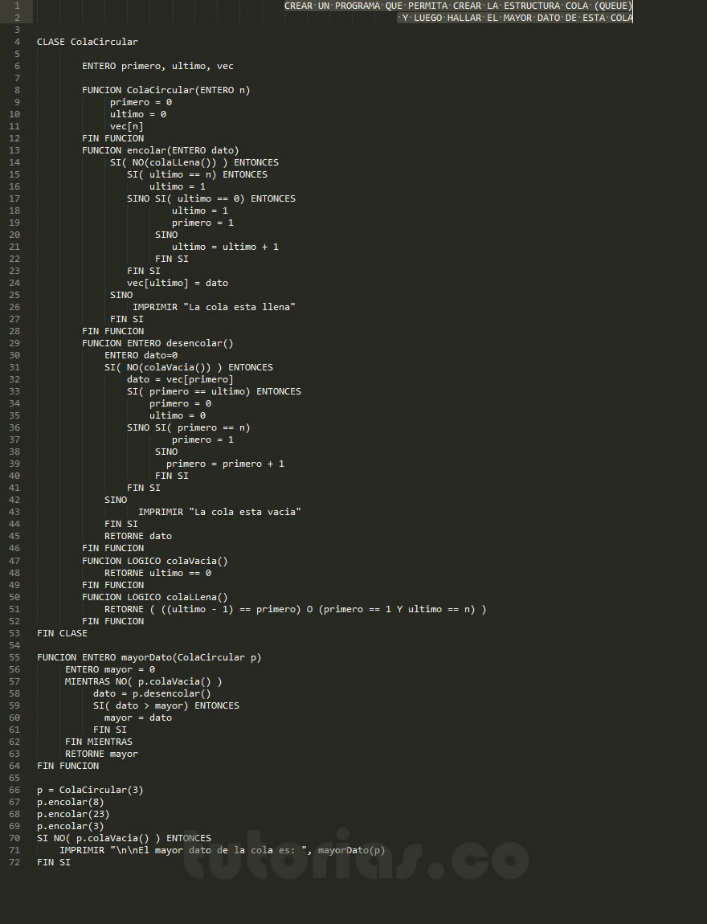Click the 'vec[n]' statement
The image size is (707, 924).
click(x=127, y=126)
